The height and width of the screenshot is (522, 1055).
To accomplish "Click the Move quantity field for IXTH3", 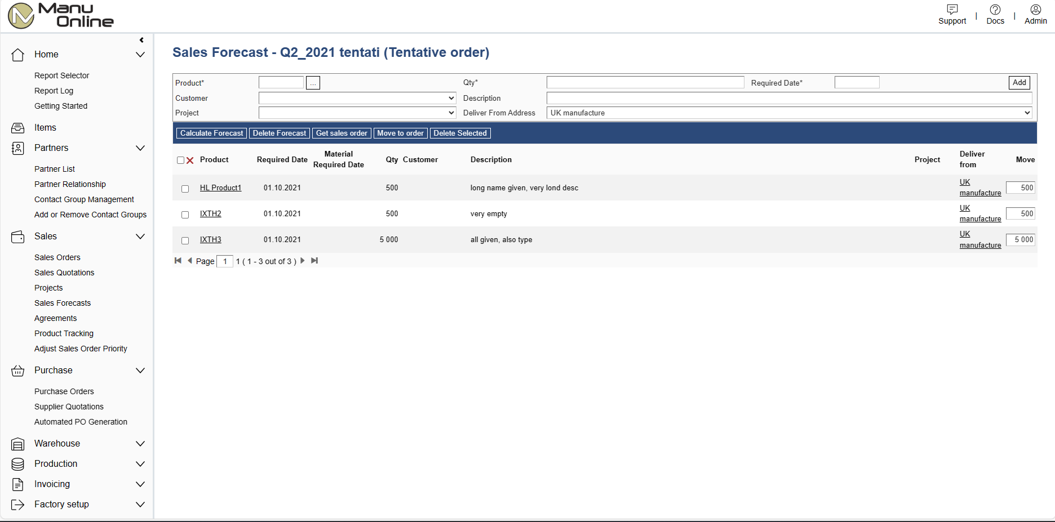I will coord(1021,239).
